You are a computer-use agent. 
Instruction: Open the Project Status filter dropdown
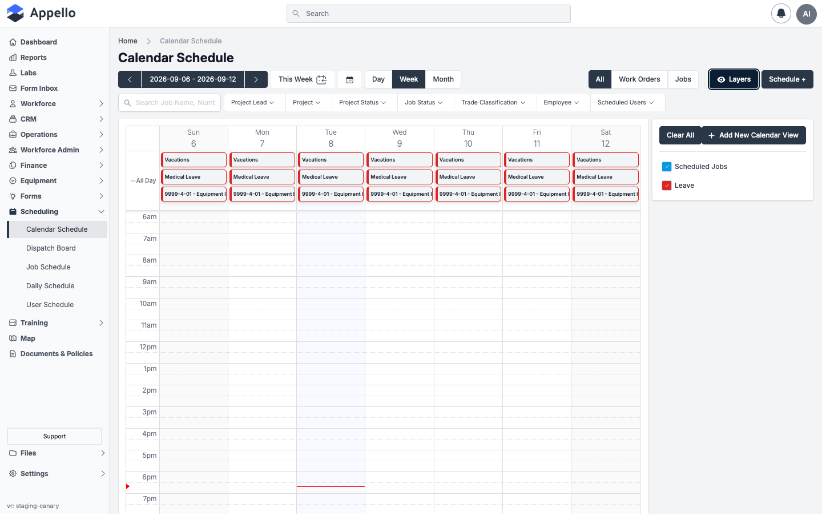[x=362, y=103]
